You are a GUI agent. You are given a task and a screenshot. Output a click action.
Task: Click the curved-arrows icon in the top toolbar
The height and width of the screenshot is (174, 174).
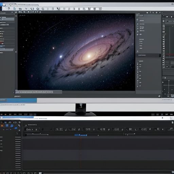(x=32, y=9)
